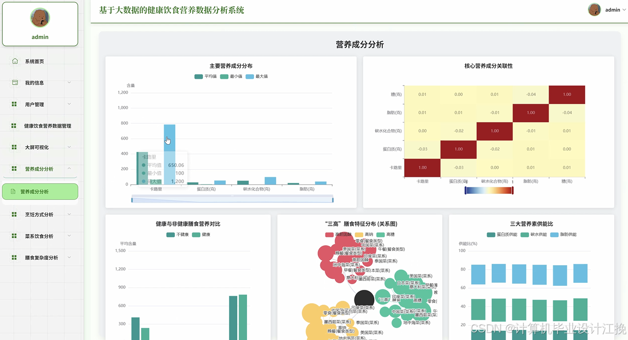Viewport: 628px width, 340px height.
Task: Toggle the 高钠 category legend
Action: tap(364, 234)
